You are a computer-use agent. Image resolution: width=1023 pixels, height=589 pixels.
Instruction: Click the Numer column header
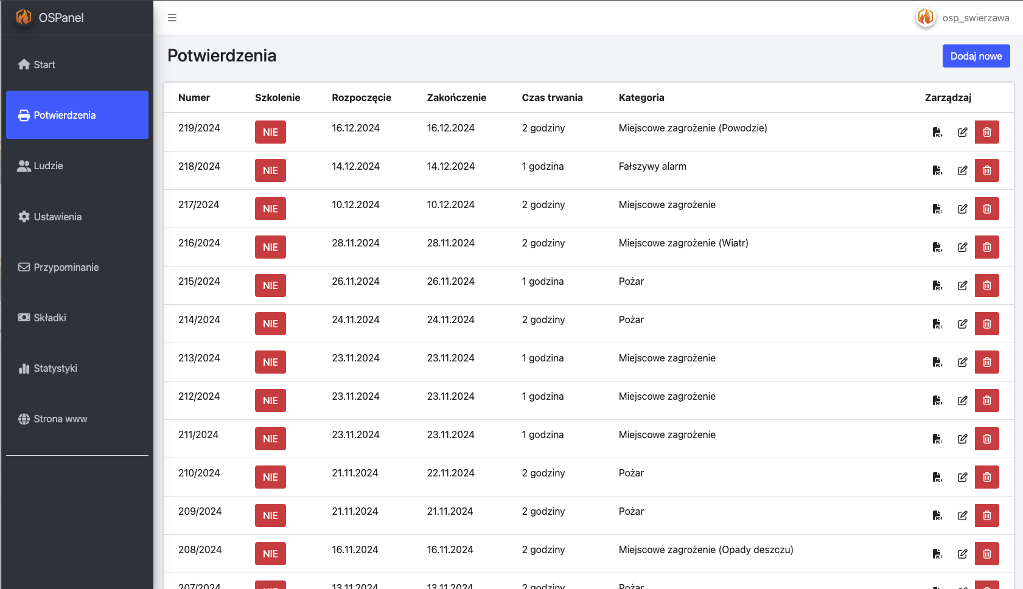(194, 97)
